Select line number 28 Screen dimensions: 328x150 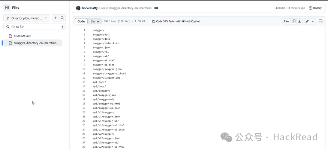click(84, 147)
